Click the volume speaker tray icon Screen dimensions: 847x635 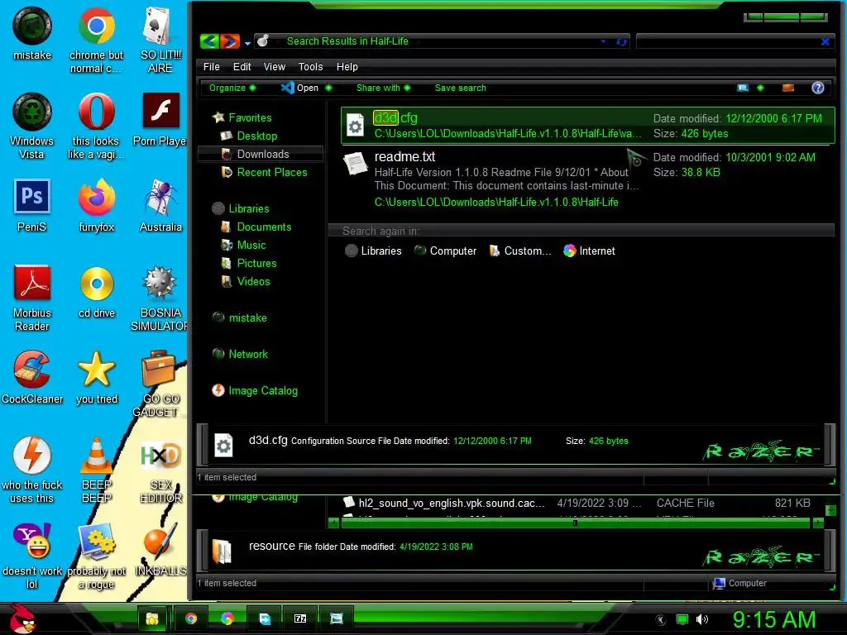tap(701, 619)
